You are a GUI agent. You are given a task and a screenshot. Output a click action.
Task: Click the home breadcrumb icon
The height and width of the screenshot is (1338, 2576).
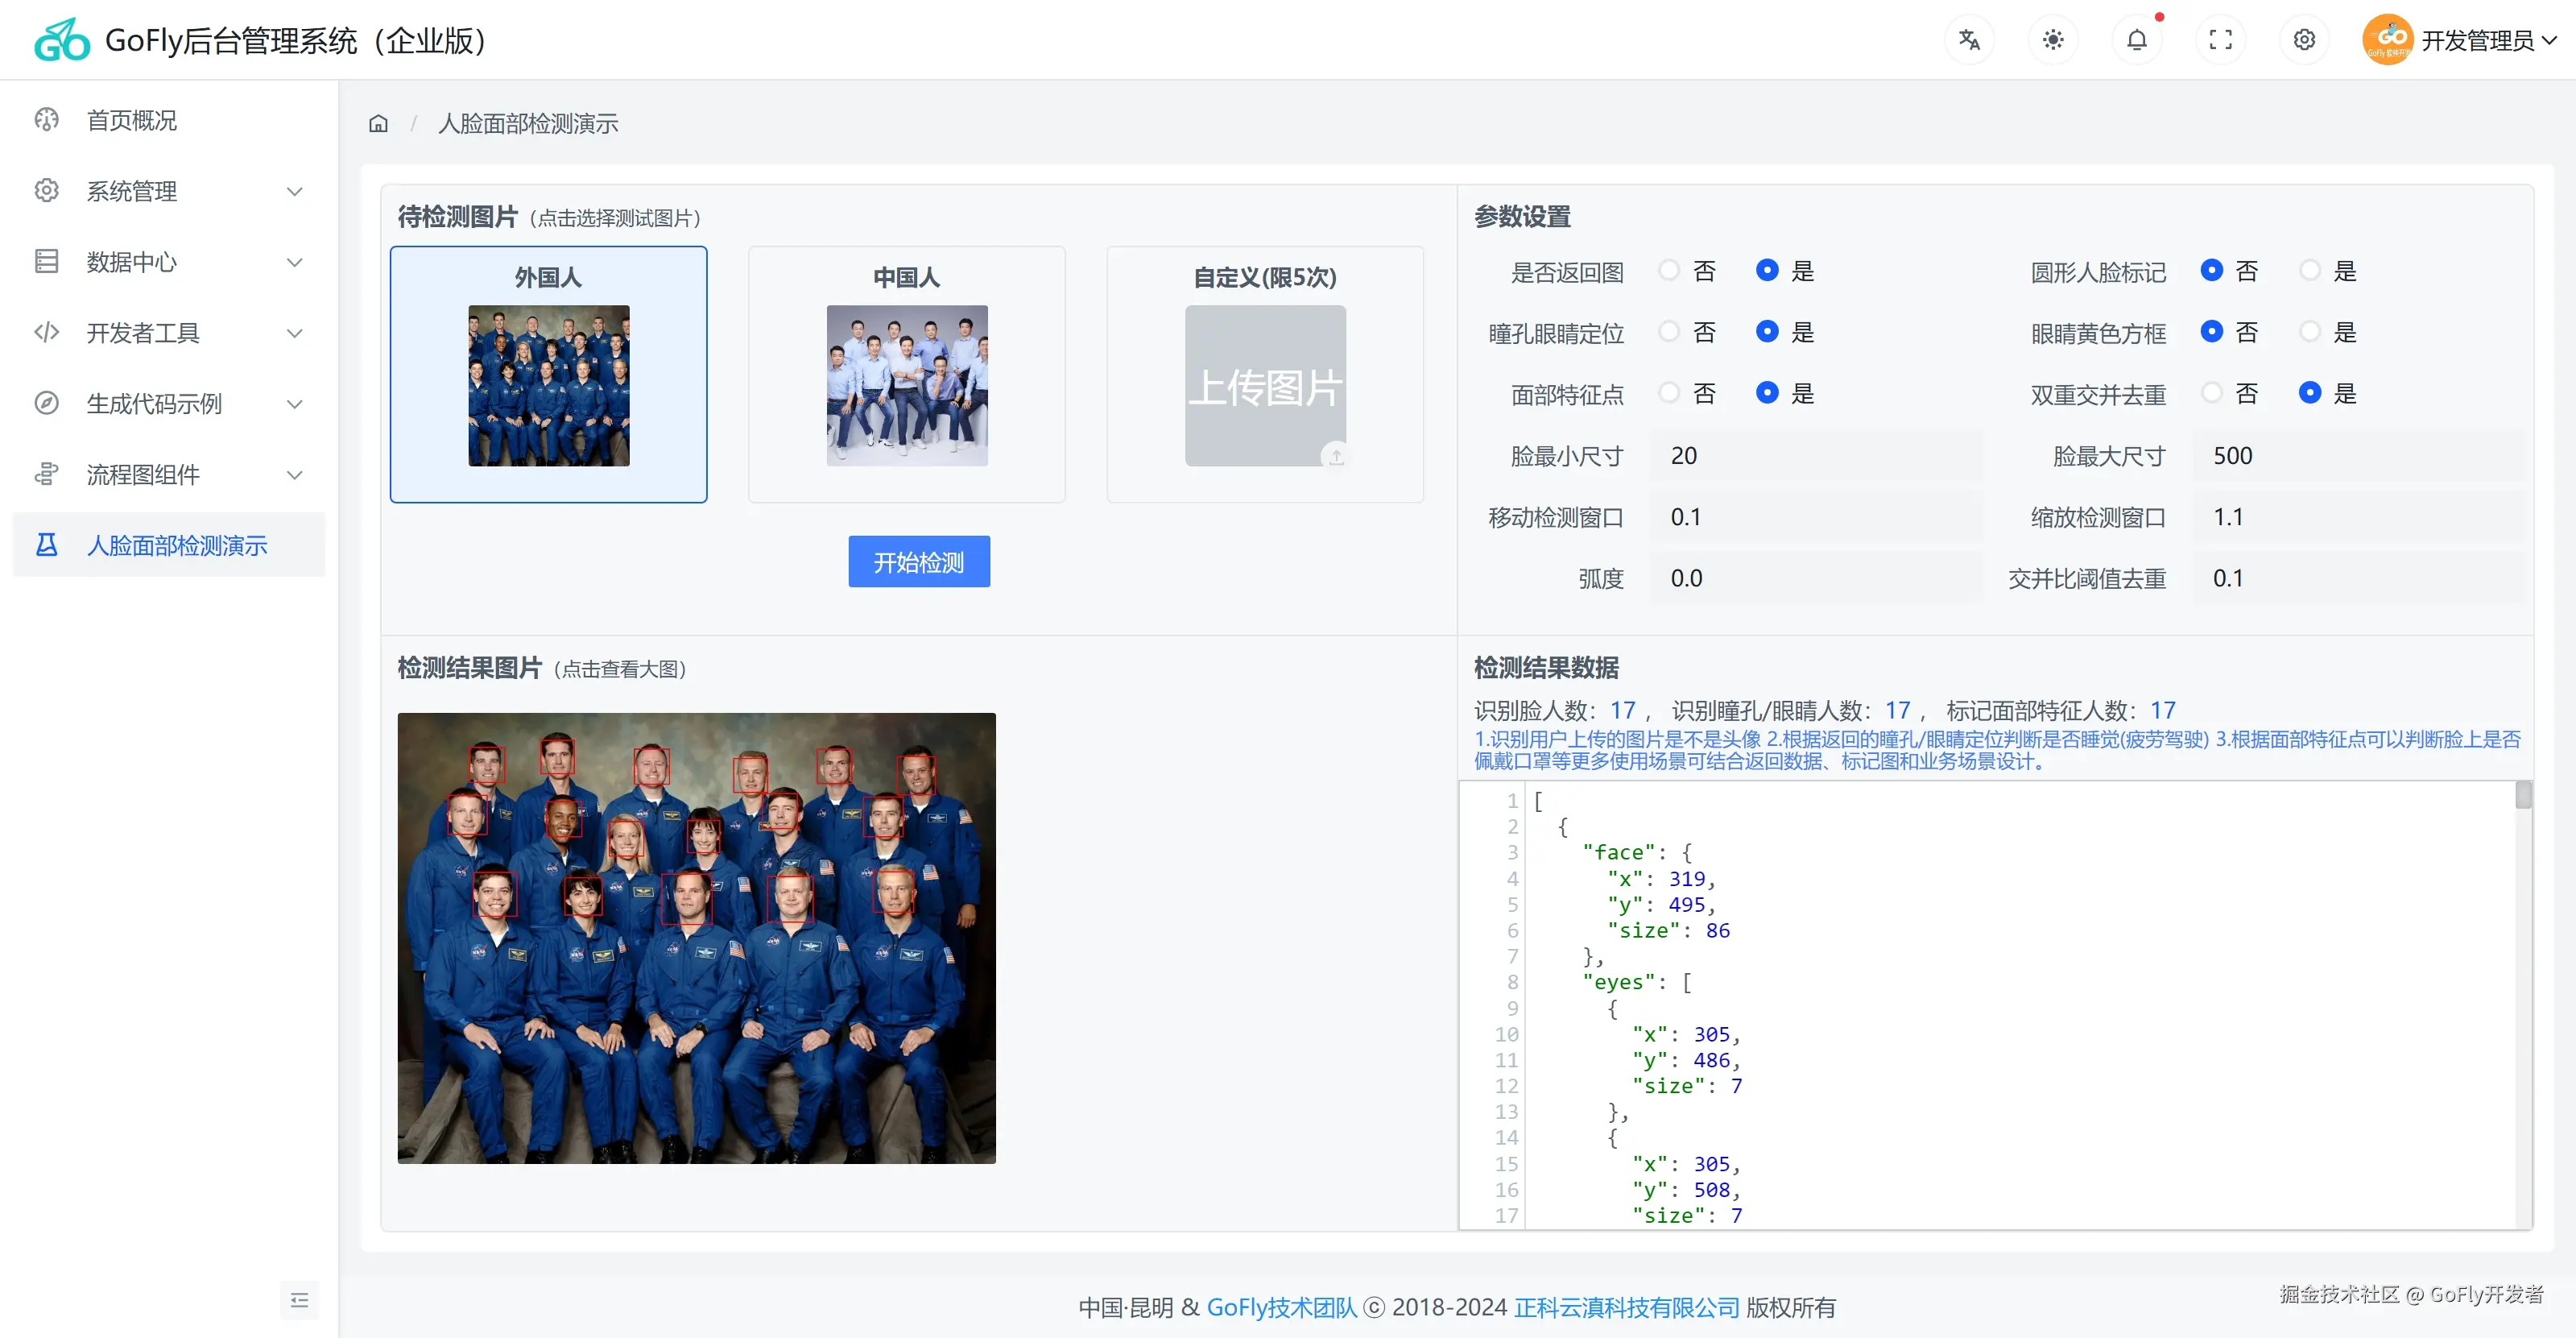pos(378,124)
